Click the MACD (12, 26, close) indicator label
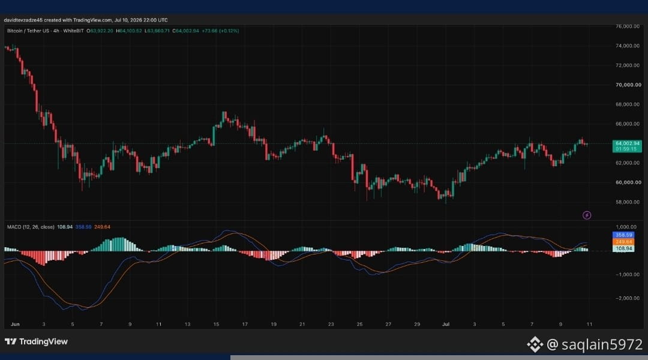Viewport: 648px width, 360px height. (x=31, y=227)
